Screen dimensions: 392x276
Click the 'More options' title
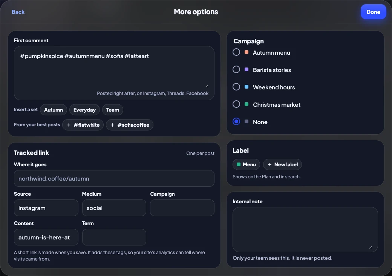196,12
